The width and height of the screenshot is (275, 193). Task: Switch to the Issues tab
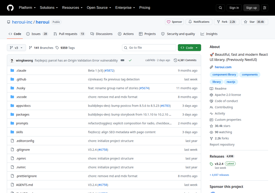tap(37, 34)
